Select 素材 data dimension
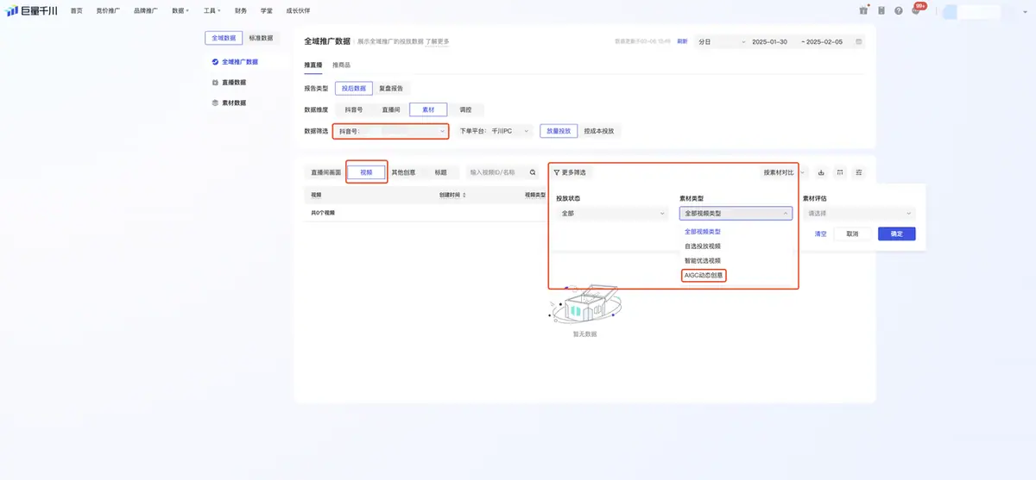The width and height of the screenshot is (1036, 480). pos(428,109)
